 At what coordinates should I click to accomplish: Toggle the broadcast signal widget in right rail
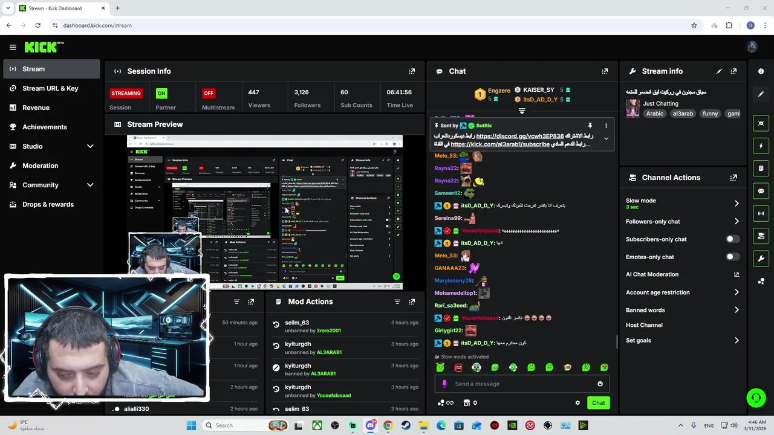pyautogui.click(x=761, y=213)
